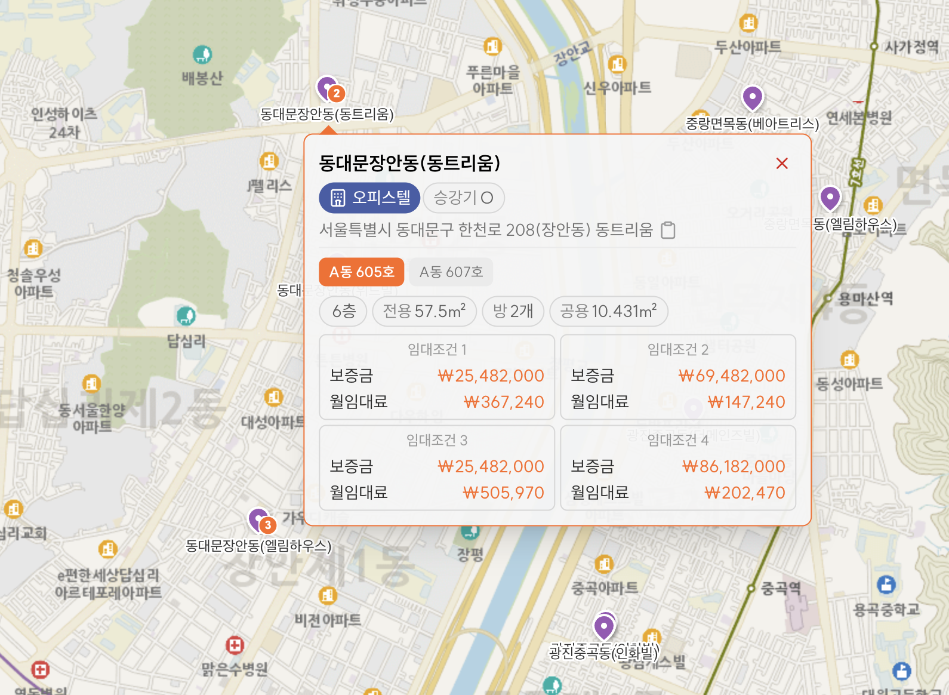Click the 맑은수병원 hospital cross icon
The image size is (949, 695).
tap(235, 645)
